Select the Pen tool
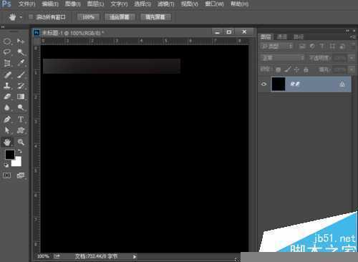The image size is (358, 262). pos(7,119)
